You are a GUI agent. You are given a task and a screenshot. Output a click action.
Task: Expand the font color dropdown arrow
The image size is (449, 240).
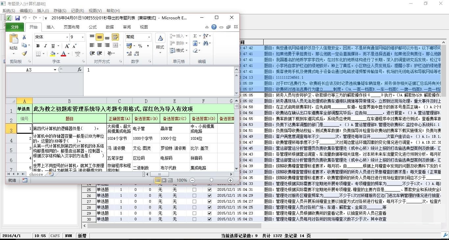point(68,53)
